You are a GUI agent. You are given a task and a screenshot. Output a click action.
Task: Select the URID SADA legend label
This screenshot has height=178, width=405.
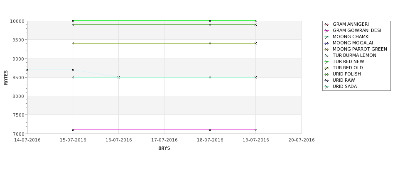point(345,86)
